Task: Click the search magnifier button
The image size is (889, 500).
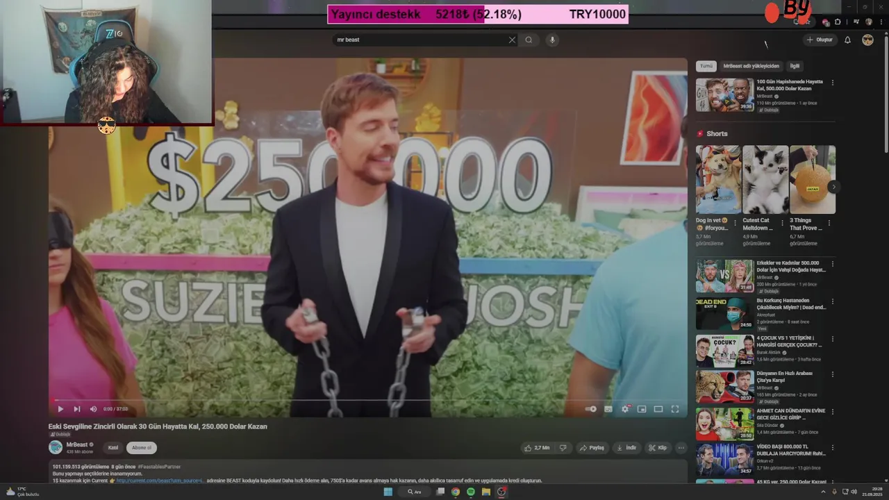Action: pyautogui.click(x=529, y=40)
